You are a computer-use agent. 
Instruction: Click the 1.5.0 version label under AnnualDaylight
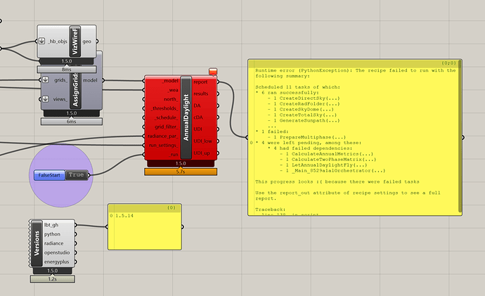(x=181, y=163)
